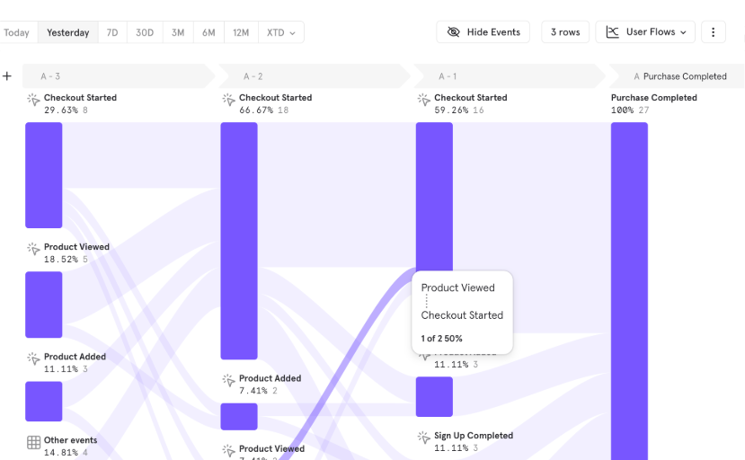The width and height of the screenshot is (745, 460).
Task: Click the '59.26%' value
Action: [x=451, y=110]
